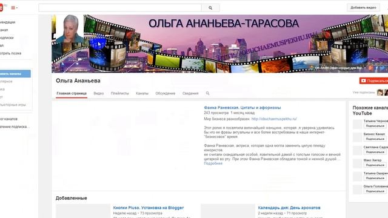The height and width of the screenshot is (218, 388).
Task: Open the obuchaemuspekhu.ru link in description
Action: 274,119
